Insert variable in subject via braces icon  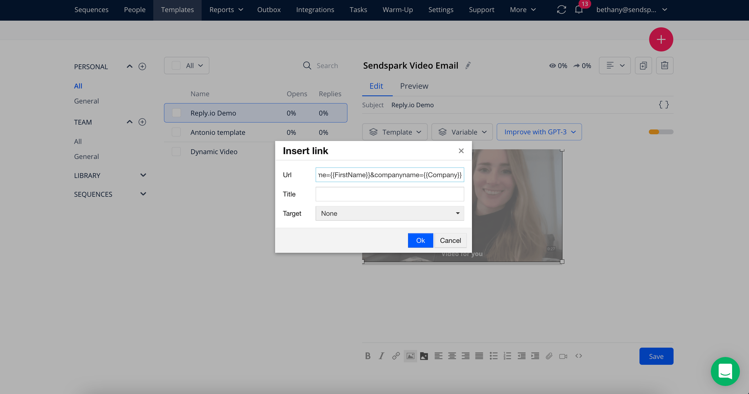click(664, 105)
